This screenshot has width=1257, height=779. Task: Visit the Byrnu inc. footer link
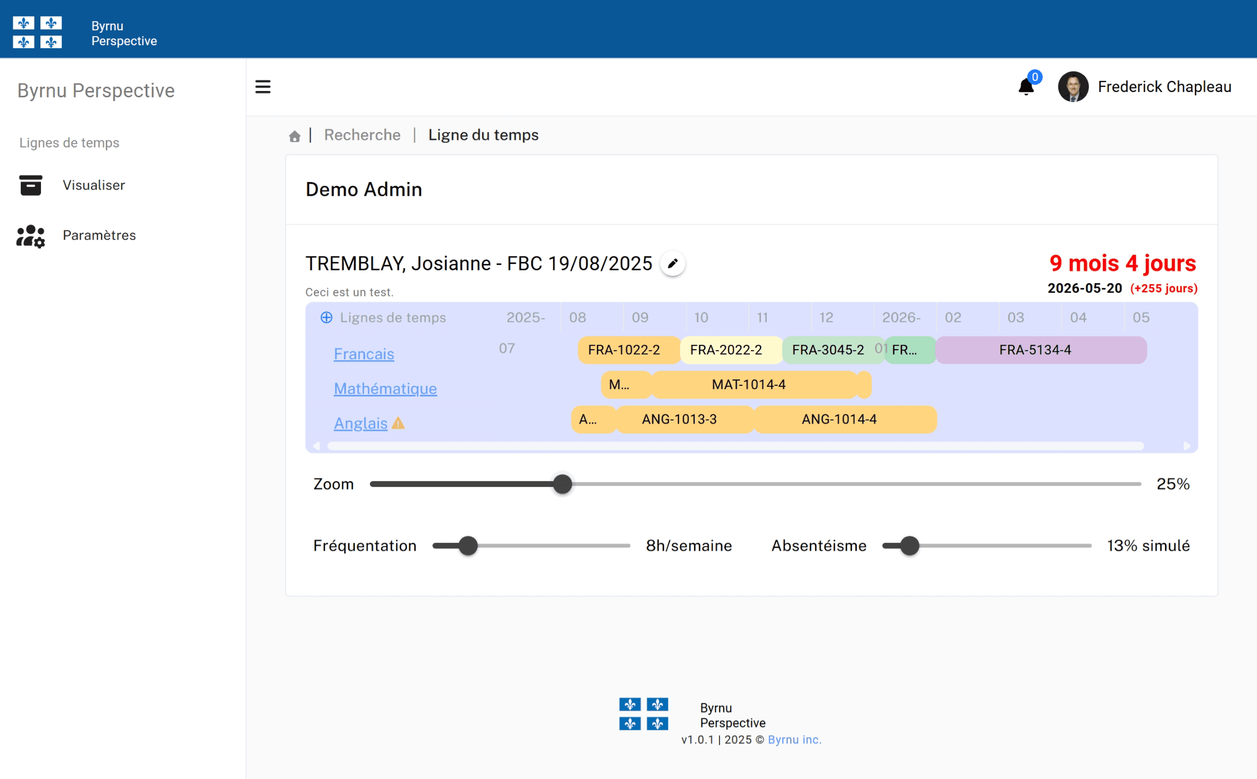pos(794,740)
